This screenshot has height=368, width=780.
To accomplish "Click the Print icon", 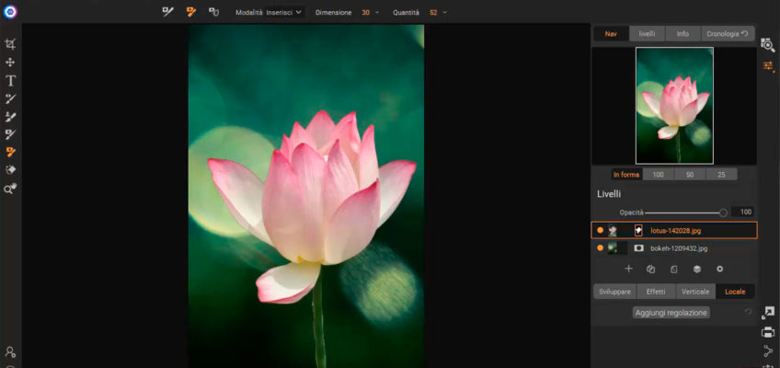I will (x=768, y=332).
